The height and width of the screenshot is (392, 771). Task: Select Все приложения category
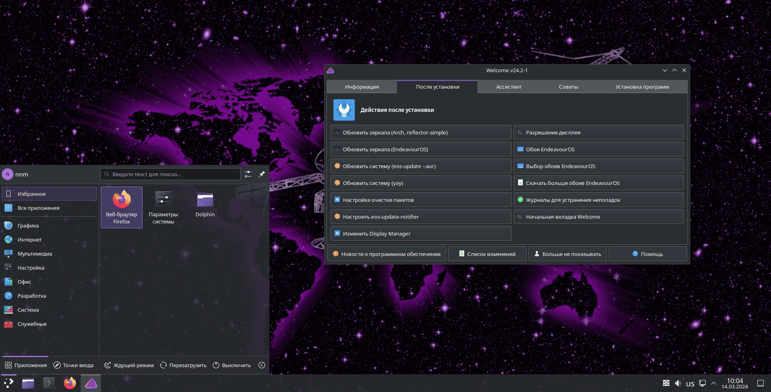49,208
